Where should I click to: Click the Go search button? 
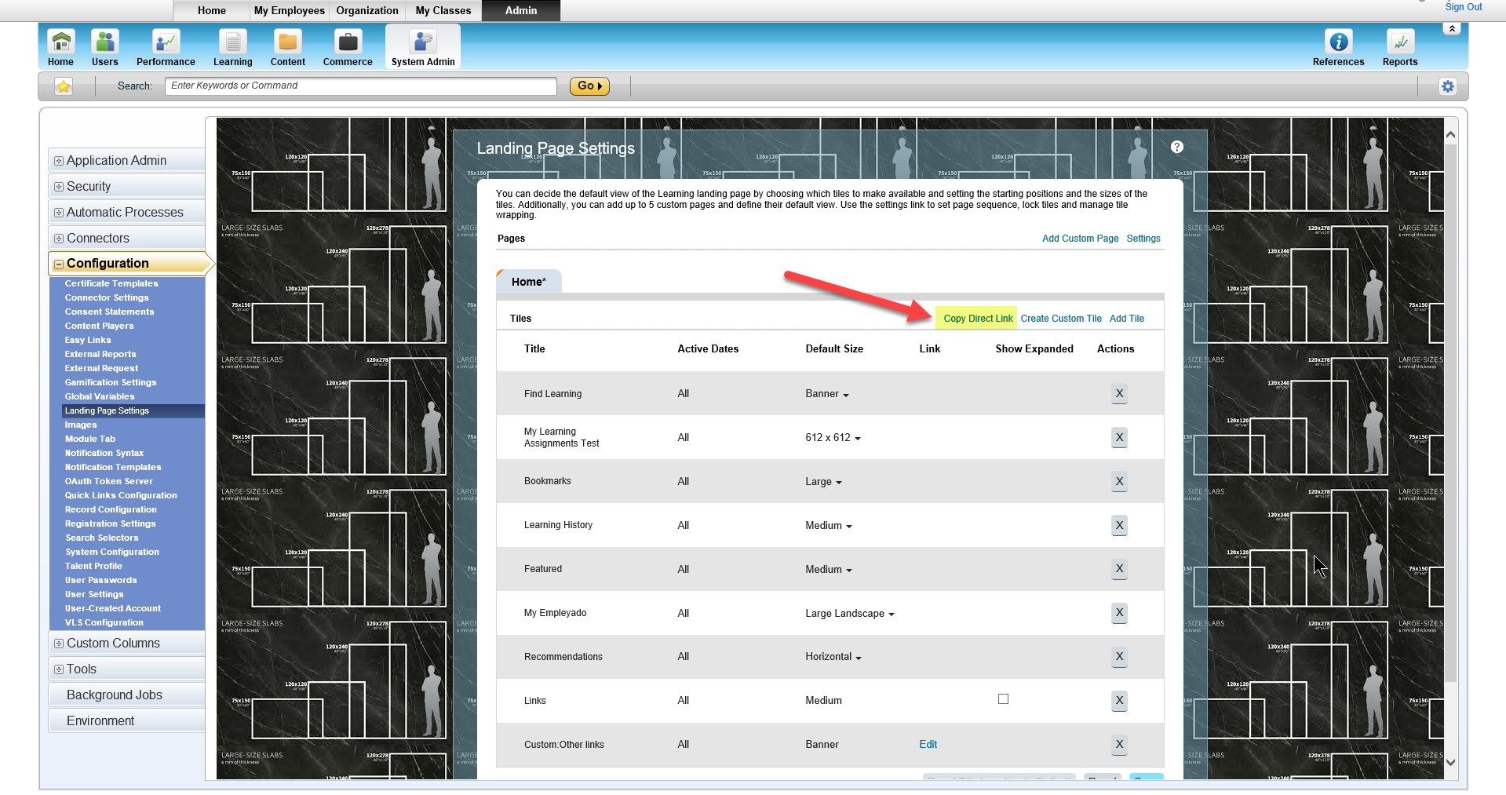(x=589, y=86)
